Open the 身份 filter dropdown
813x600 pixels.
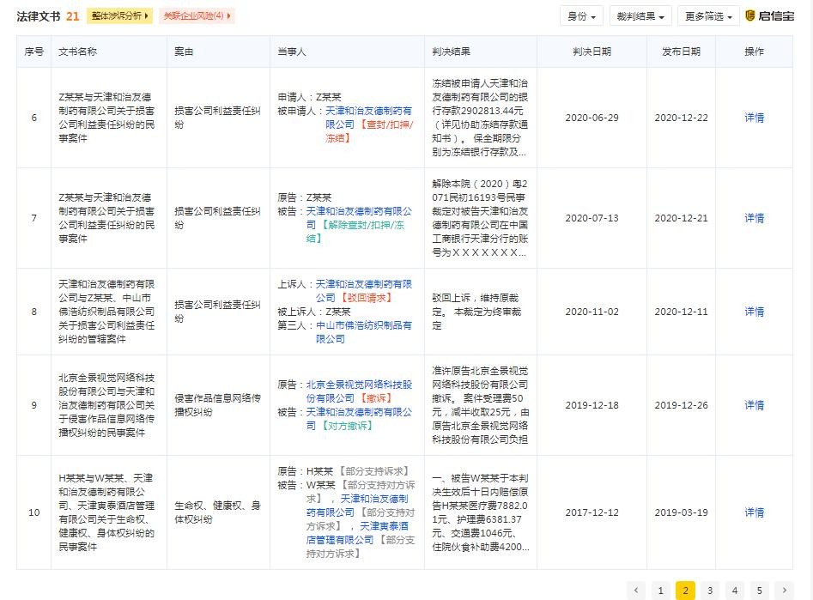pyautogui.click(x=580, y=16)
